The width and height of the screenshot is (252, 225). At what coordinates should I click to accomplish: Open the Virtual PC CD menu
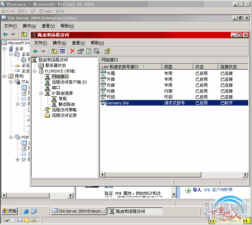tap(33, 11)
